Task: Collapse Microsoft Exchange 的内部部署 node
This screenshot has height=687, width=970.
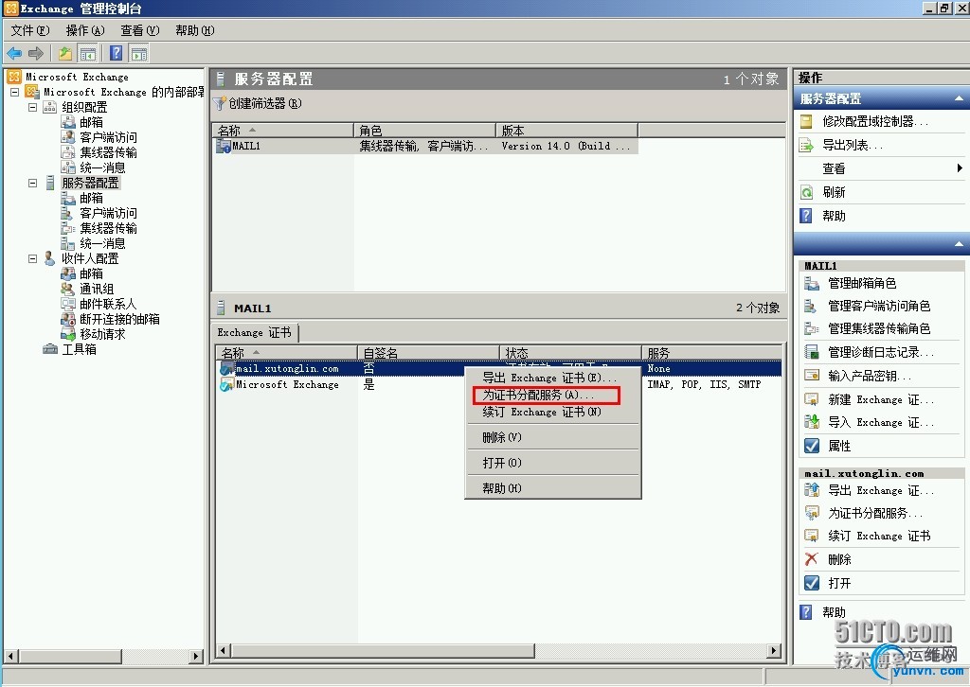Action: [x=15, y=92]
